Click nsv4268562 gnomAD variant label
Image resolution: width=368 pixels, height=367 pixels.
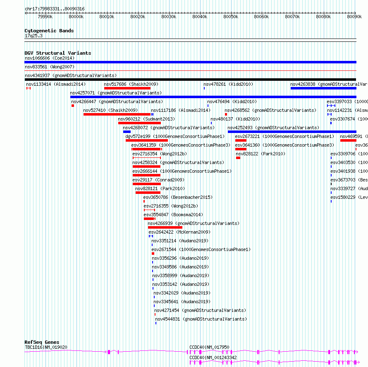point(270,110)
